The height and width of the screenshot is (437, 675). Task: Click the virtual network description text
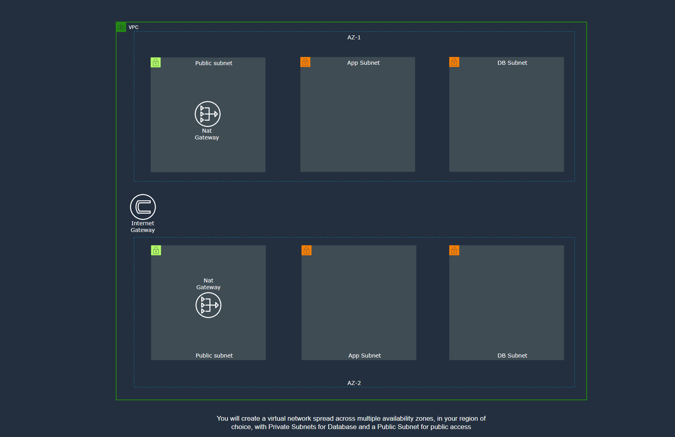coord(351,423)
